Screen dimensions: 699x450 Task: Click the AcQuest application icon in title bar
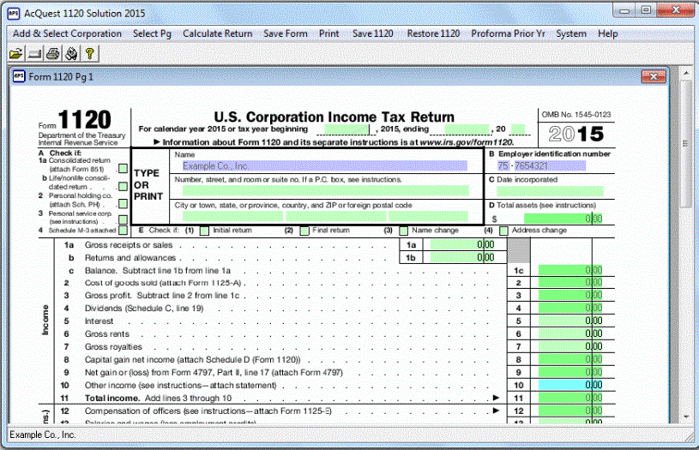pos(14,14)
